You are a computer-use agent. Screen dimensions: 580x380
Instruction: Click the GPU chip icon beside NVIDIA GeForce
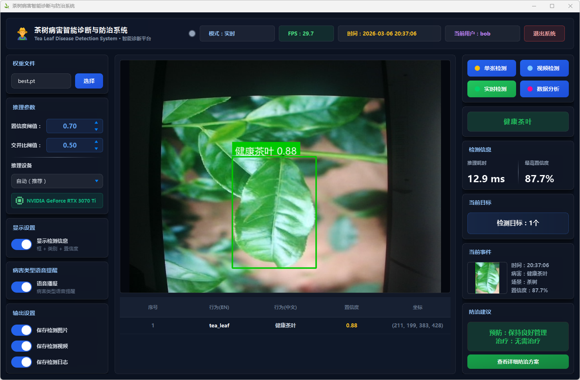point(19,201)
